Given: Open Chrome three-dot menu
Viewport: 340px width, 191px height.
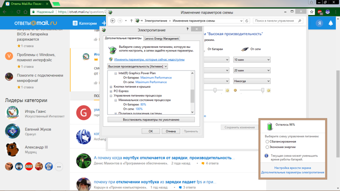Looking at the screenshot, I should 336,12.
